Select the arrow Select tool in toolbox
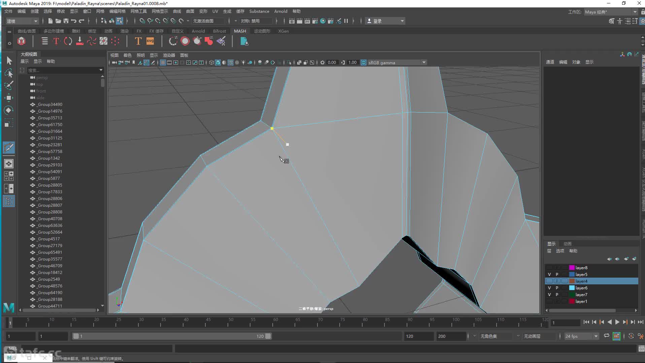 pos(9,61)
